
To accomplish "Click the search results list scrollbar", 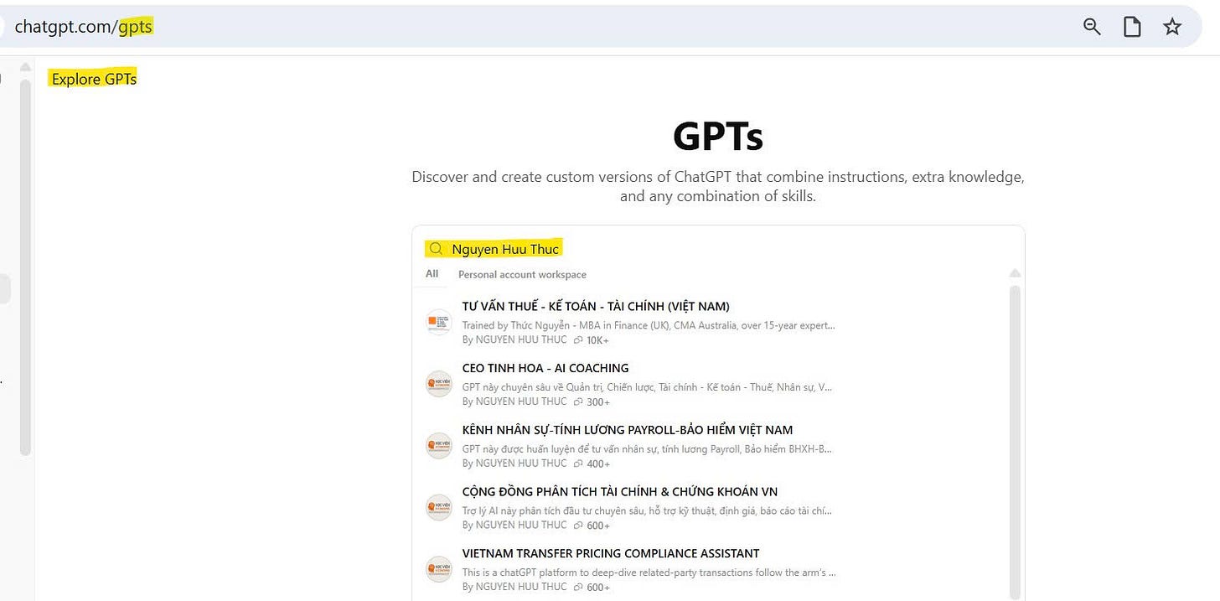I will (x=1015, y=443).
